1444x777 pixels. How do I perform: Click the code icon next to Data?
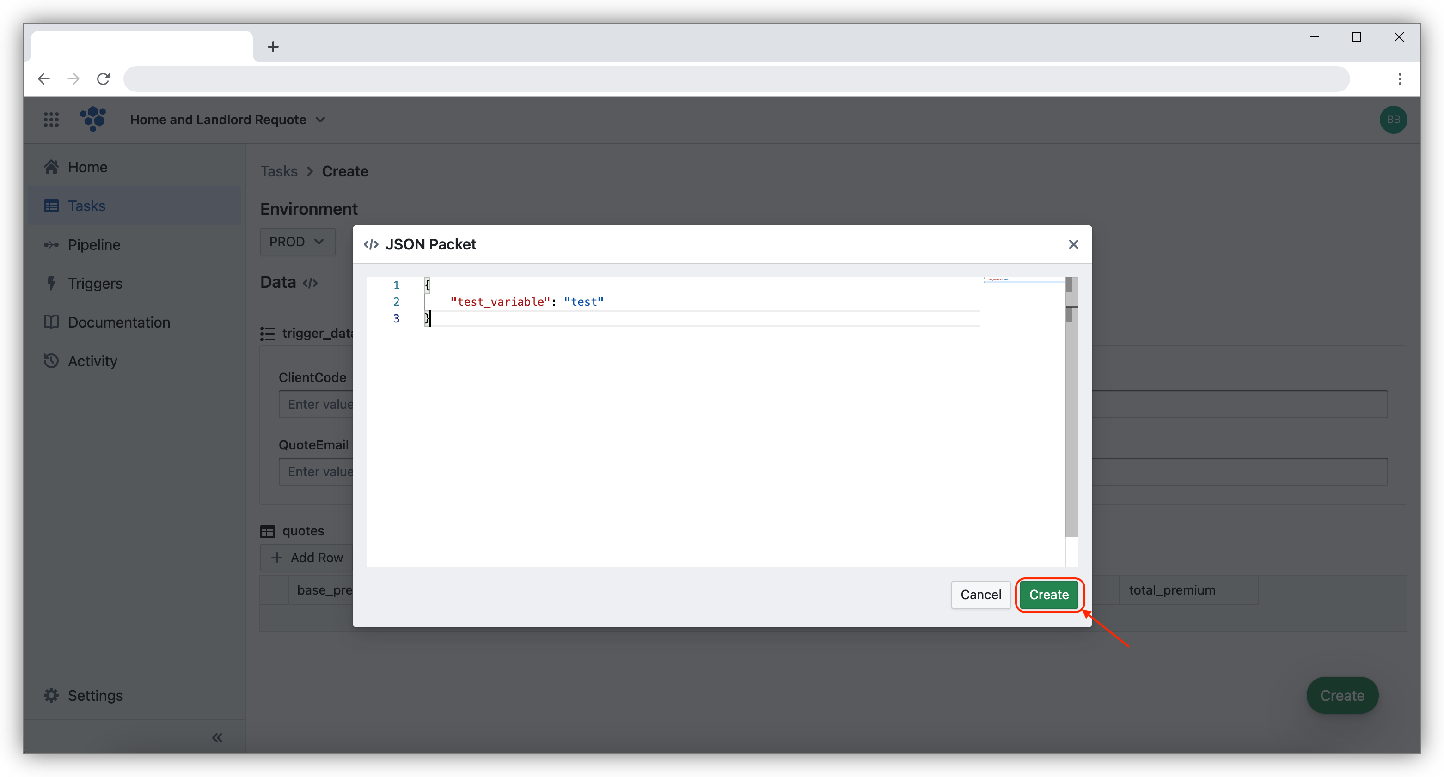(310, 283)
